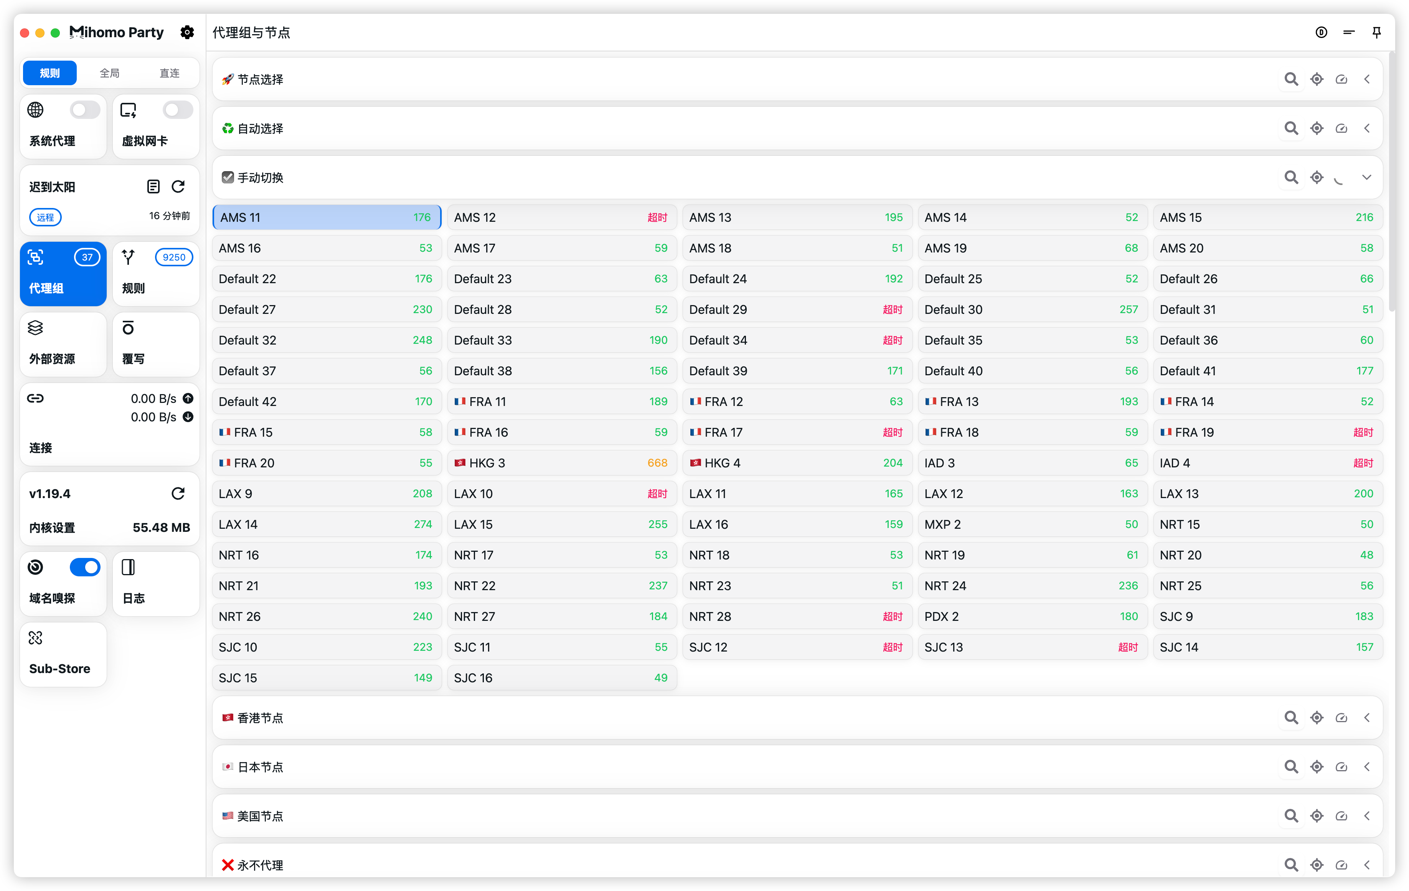This screenshot has width=1409, height=891.
Task: Switch to 直连 mode tab
Action: tap(170, 73)
